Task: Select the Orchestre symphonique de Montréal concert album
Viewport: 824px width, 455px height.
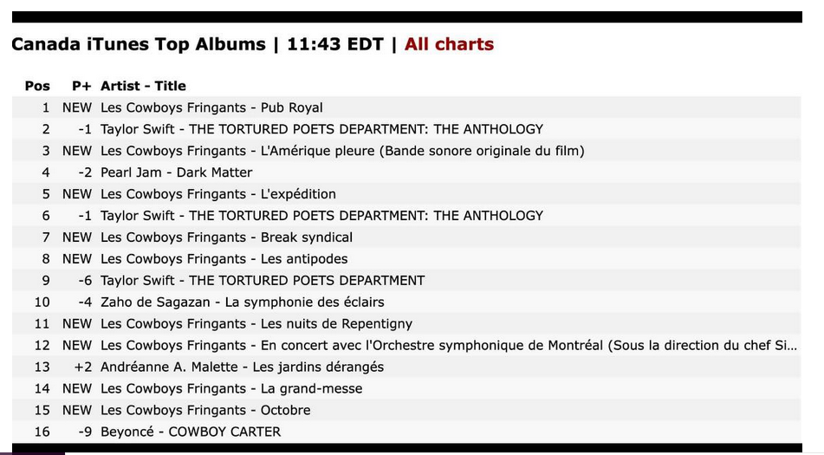Action: click(x=448, y=346)
